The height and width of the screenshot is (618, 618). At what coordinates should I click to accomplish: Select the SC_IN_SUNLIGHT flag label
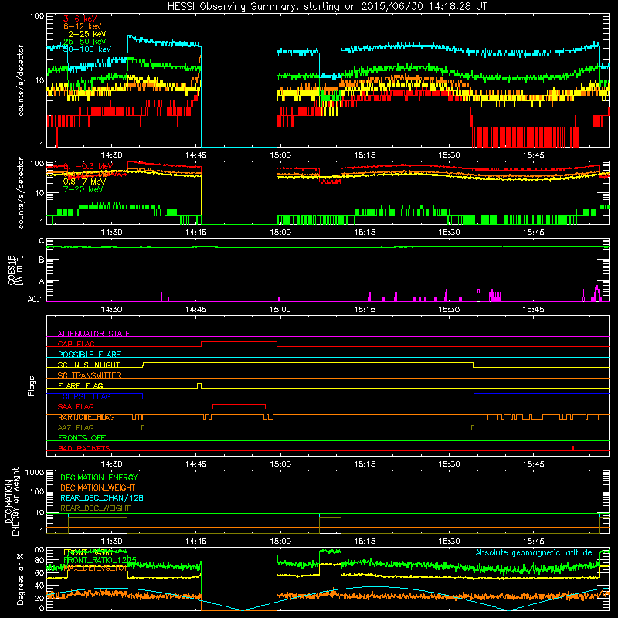[89, 365]
